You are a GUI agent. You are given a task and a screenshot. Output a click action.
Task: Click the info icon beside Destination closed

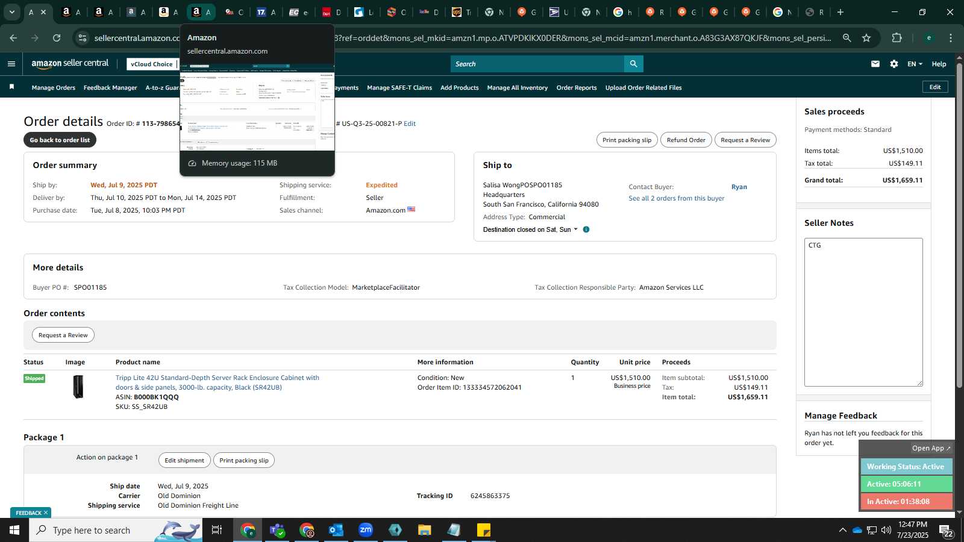point(586,229)
